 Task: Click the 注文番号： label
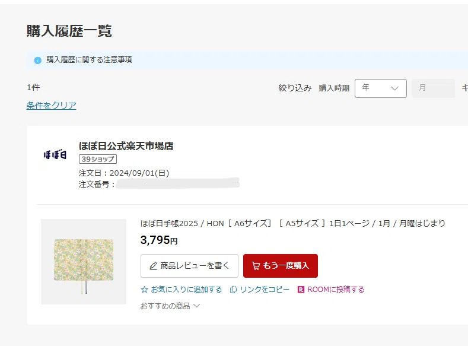97,184
